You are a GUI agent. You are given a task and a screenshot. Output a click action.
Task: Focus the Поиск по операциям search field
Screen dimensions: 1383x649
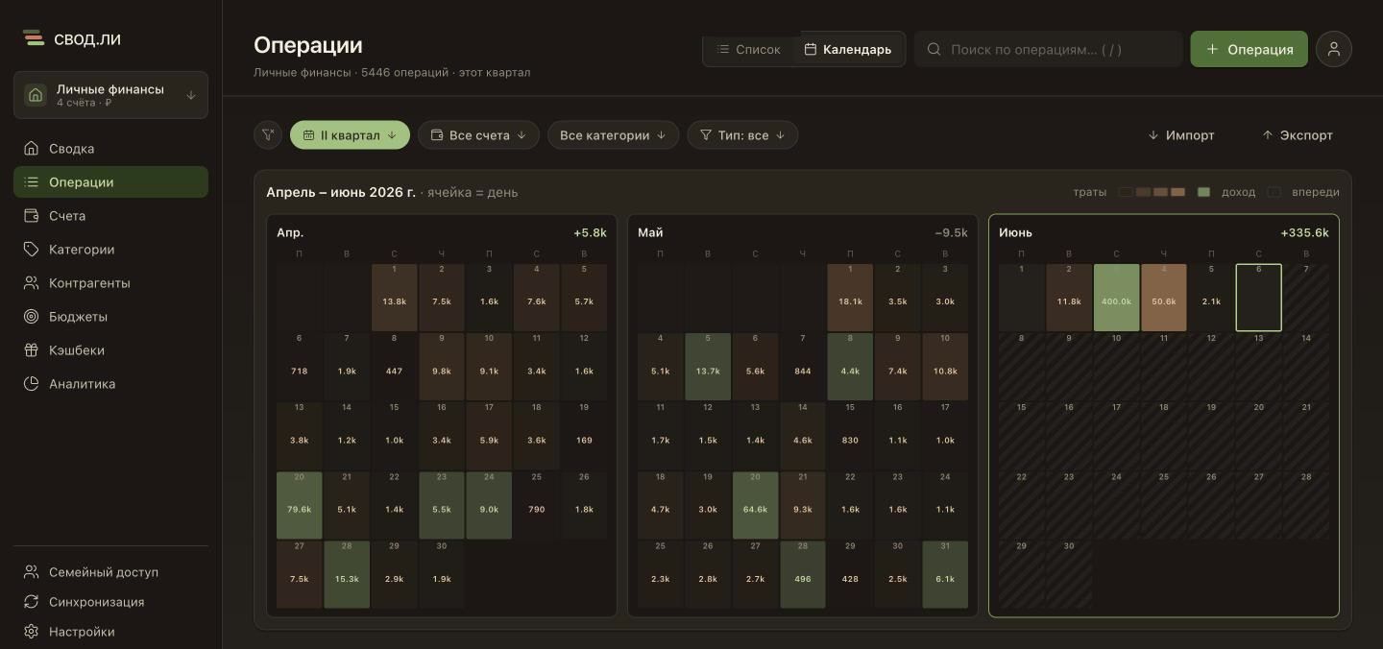coord(1048,49)
